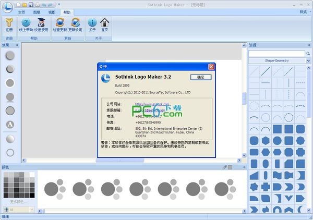
Task: Click color schemes scrollbar left arrow
Action: pyautogui.click(x=40, y=211)
